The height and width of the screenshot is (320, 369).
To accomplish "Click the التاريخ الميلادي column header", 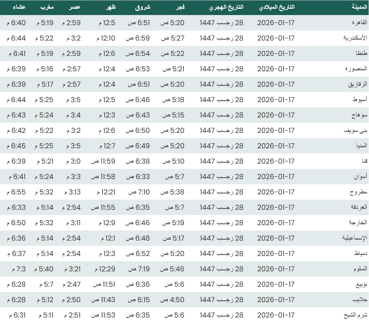I will (x=276, y=7).
